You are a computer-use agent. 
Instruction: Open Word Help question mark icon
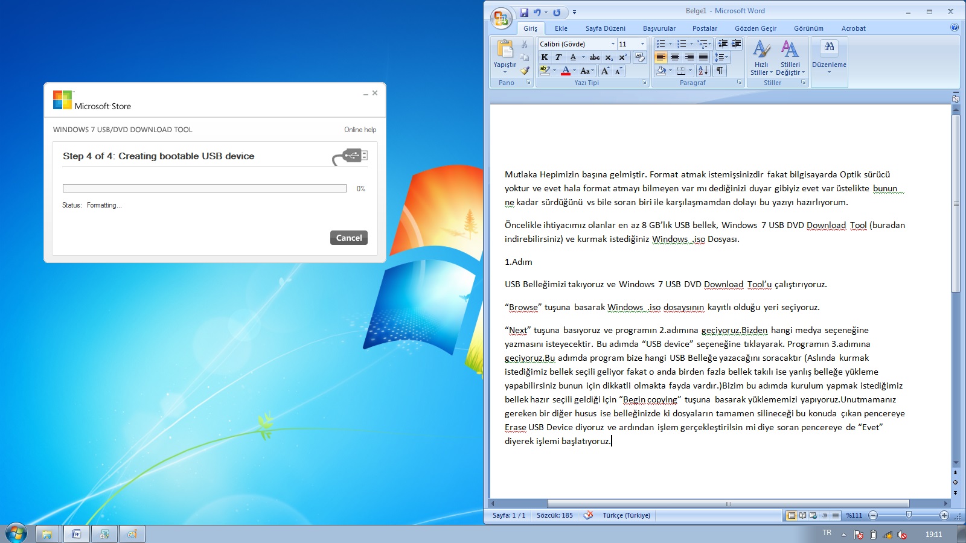[x=955, y=27]
